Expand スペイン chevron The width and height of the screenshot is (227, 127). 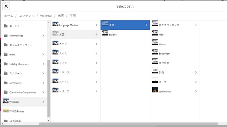coord(96,82)
